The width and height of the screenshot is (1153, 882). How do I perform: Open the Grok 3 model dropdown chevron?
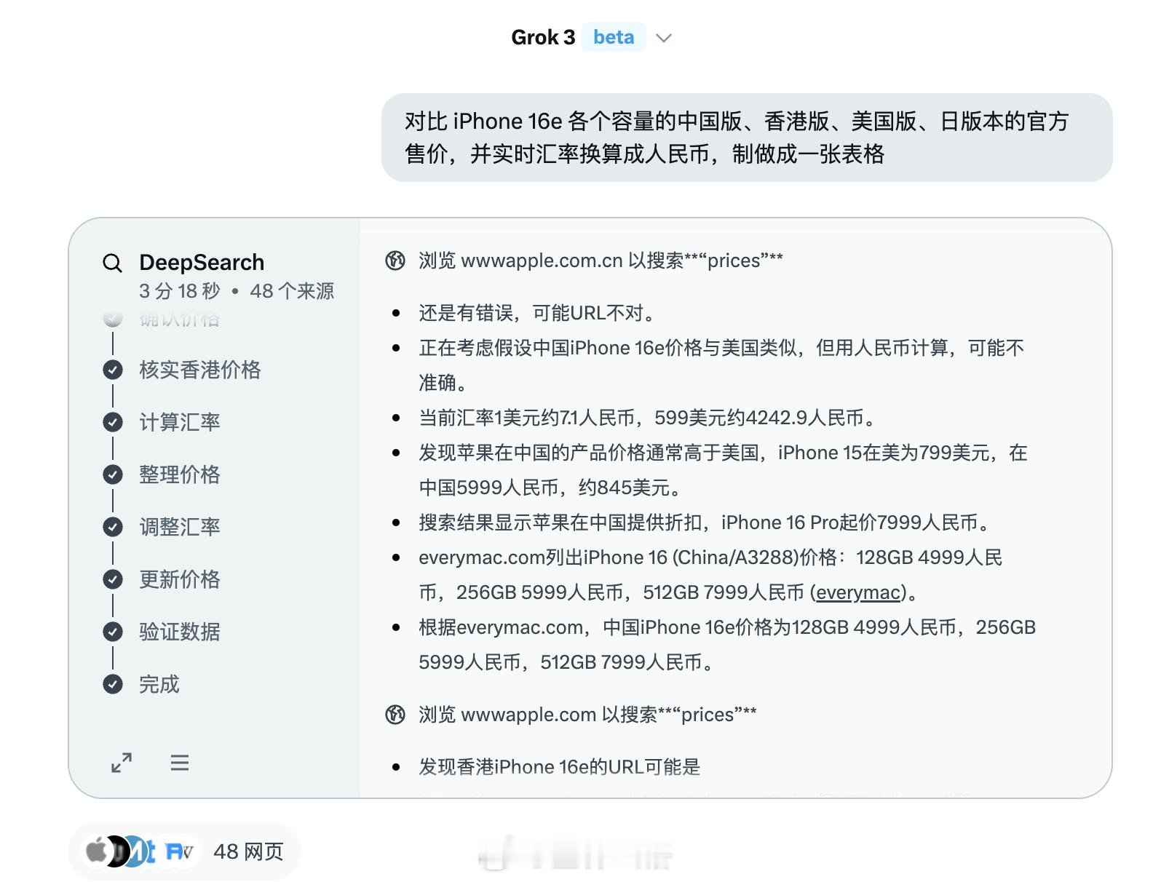coord(663,38)
